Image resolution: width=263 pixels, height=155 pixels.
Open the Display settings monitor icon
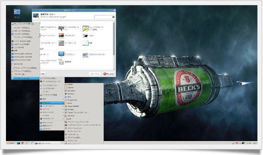click(x=61, y=54)
